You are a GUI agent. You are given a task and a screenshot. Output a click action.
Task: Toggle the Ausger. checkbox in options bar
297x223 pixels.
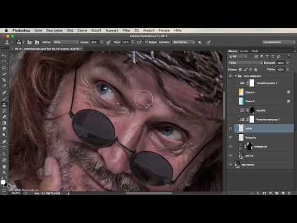coord(146,42)
